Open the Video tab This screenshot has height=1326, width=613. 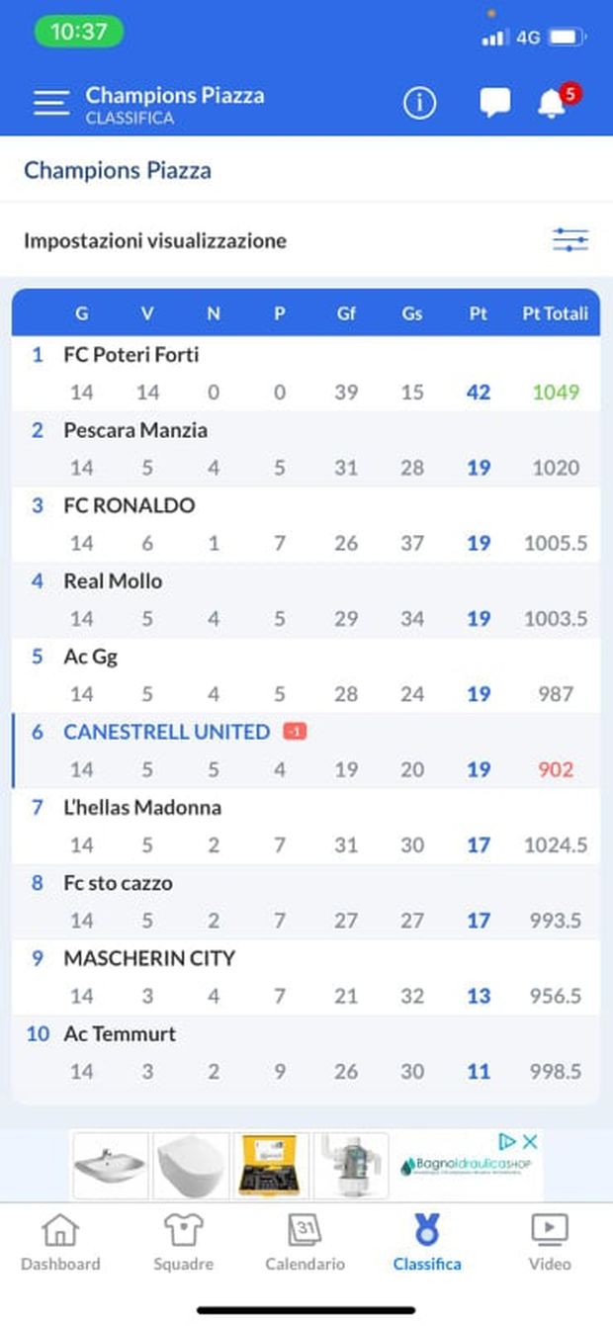(x=550, y=1243)
